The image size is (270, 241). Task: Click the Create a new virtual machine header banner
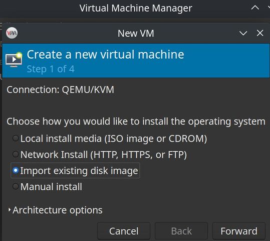click(x=136, y=61)
